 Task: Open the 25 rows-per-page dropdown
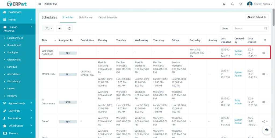point(48,28)
